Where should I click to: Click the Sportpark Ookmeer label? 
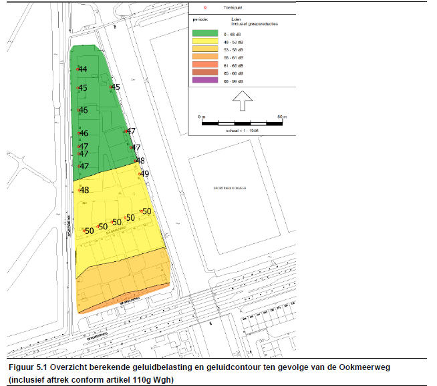(230, 189)
